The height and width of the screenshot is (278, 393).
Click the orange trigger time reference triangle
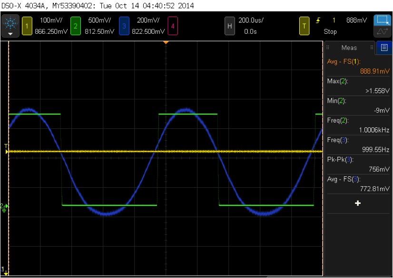coord(166,42)
